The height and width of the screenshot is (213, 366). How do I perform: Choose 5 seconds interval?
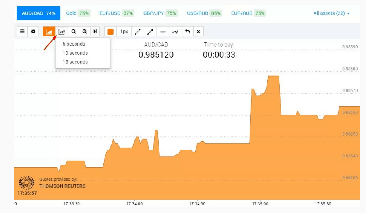(74, 44)
